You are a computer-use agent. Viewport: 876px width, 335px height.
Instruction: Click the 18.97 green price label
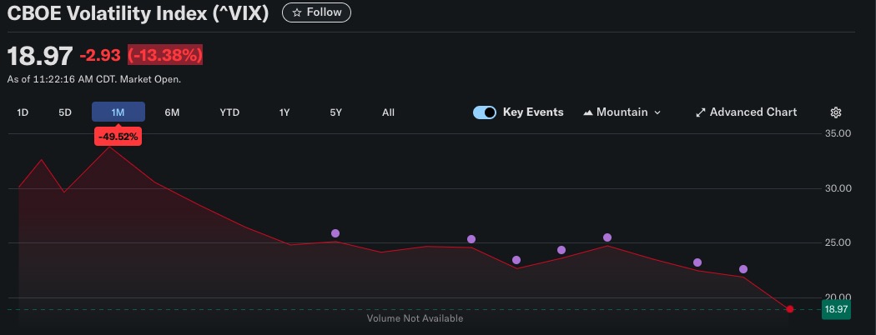pos(836,309)
